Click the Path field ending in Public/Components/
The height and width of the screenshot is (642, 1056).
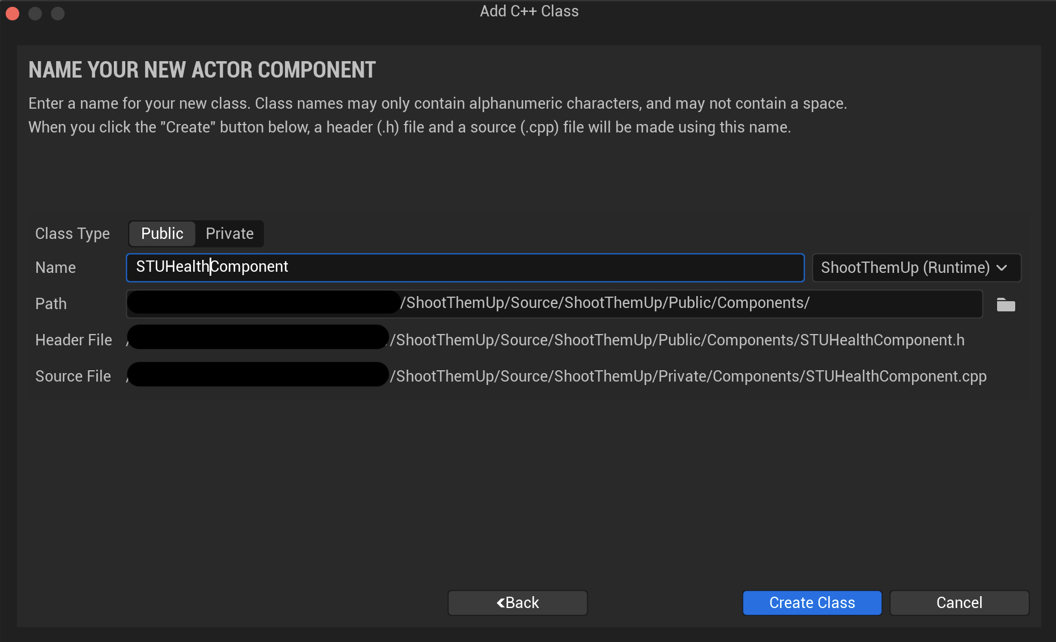[x=554, y=304]
